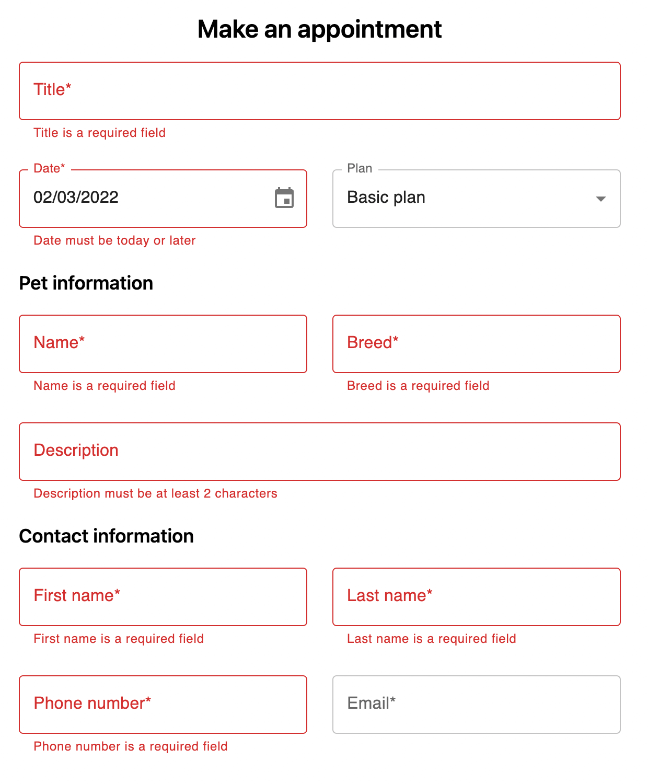Click the Description length warning text
The width and height of the screenshot is (648, 784).
tap(155, 493)
